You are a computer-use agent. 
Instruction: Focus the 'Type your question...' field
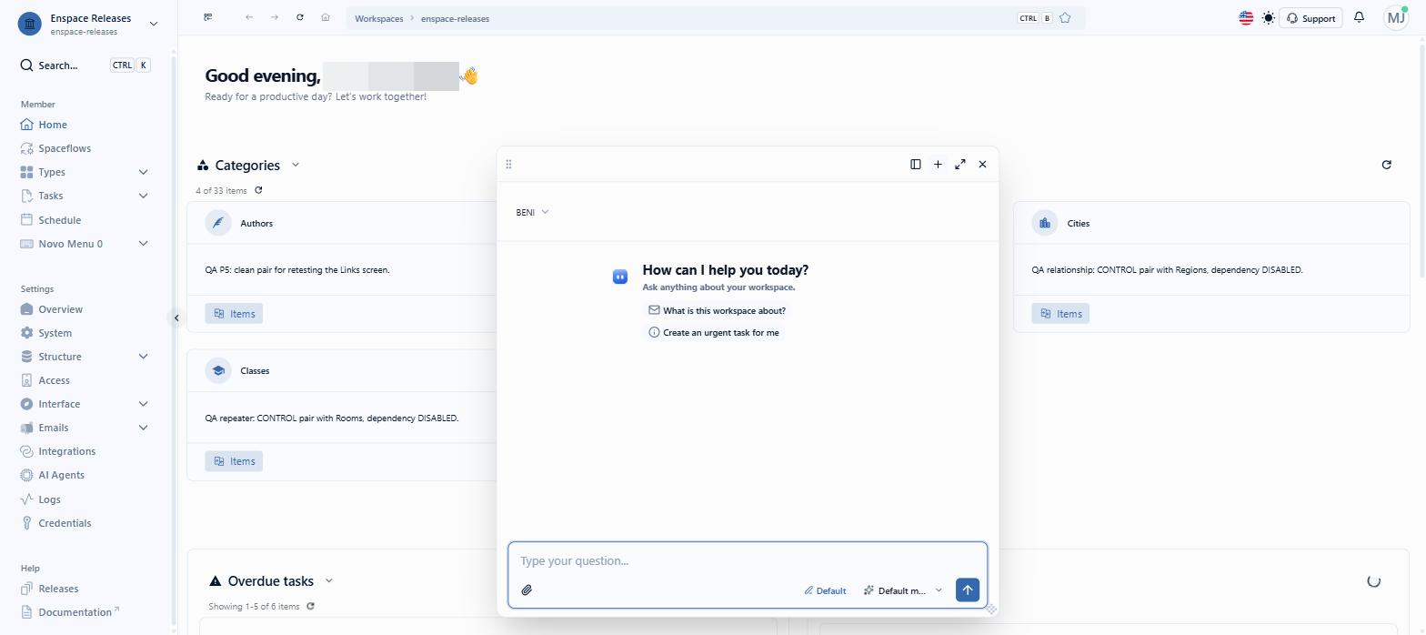click(748, 561)
